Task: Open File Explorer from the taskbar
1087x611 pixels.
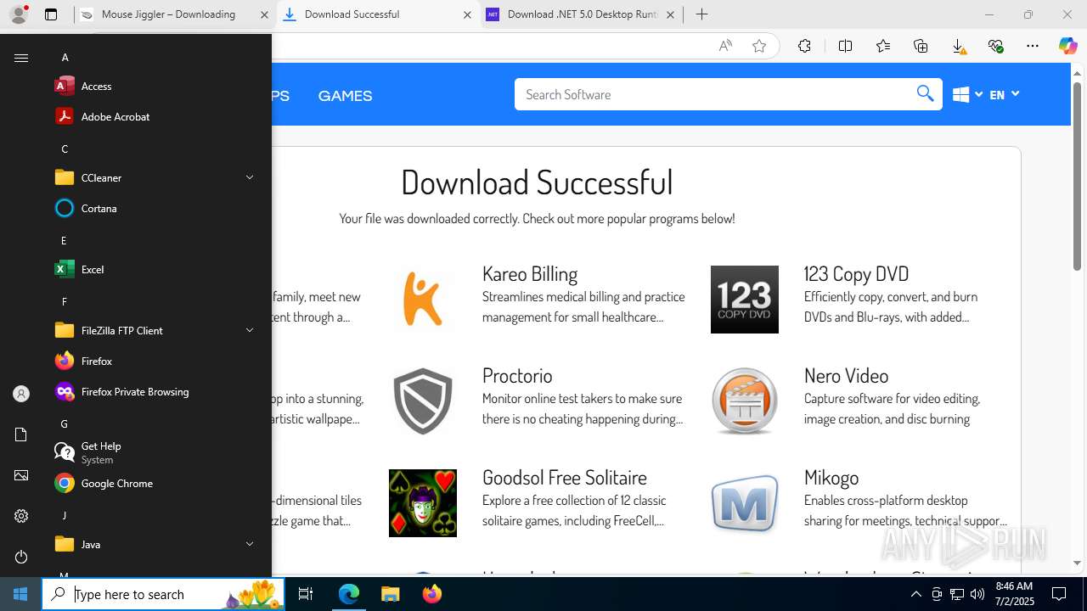Action: (390, 594)
